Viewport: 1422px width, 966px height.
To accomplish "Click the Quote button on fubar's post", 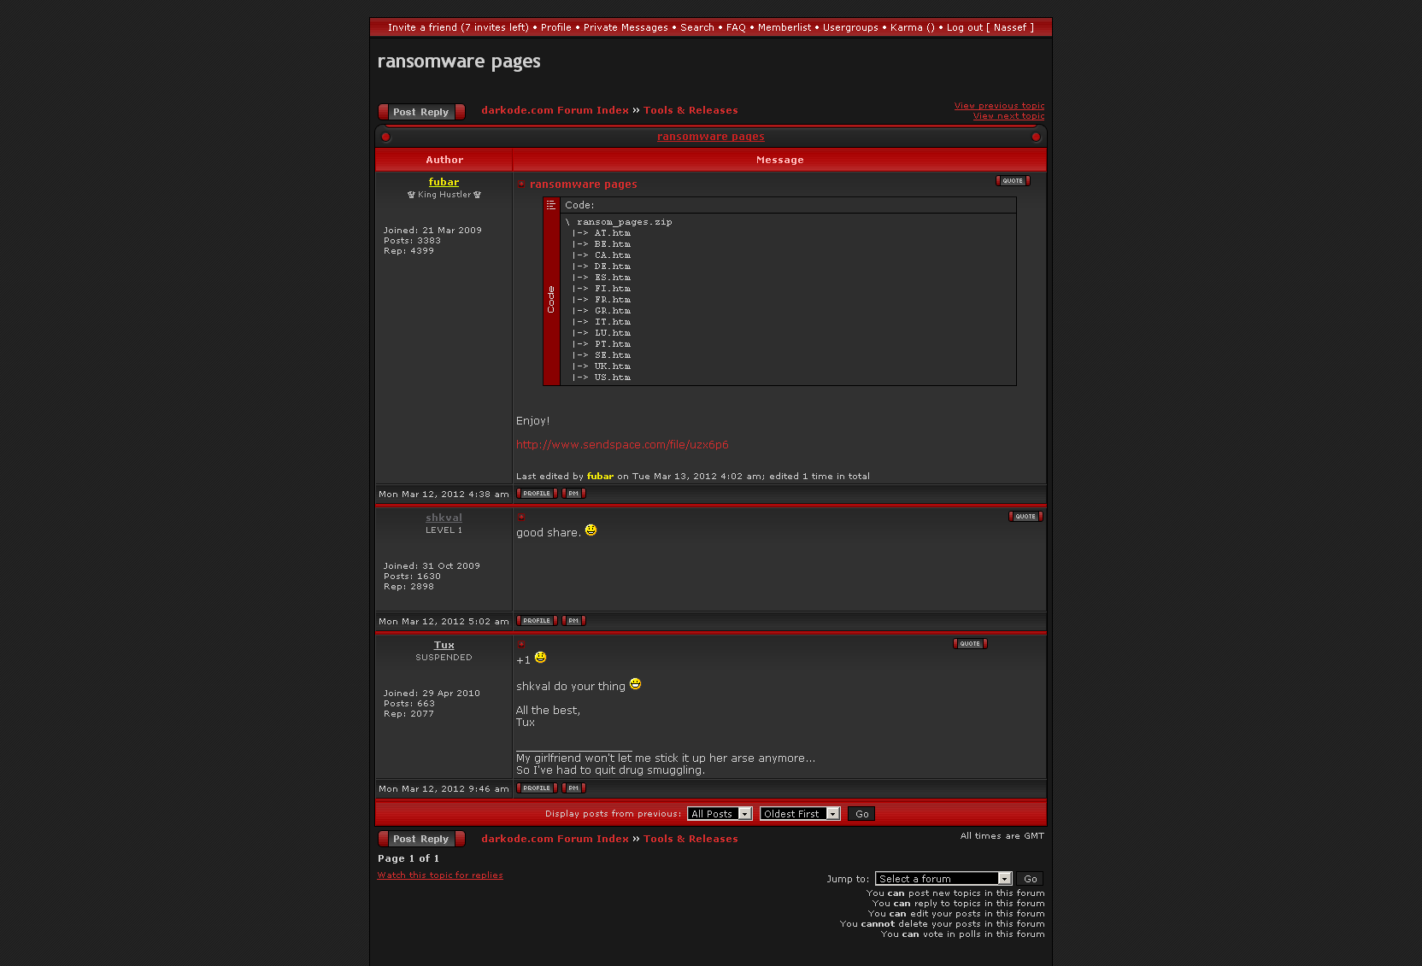I will [x=1013, y=181].
